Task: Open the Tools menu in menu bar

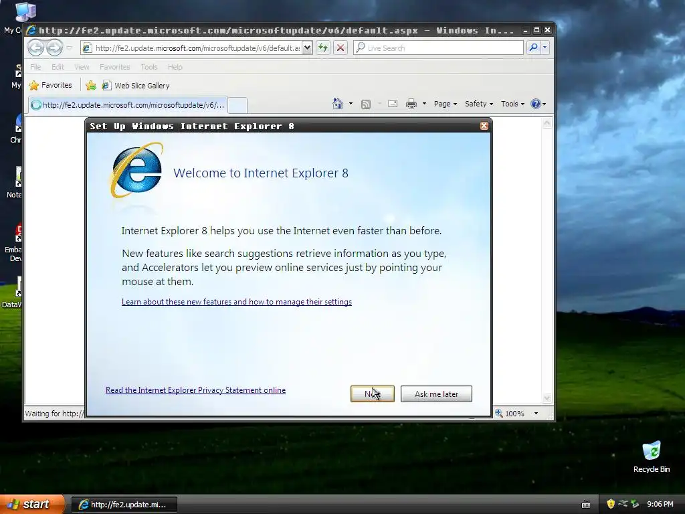Action: click(149, 67)
